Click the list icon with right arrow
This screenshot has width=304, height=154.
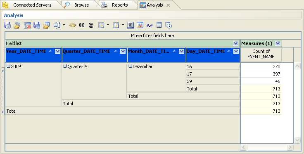point(116,25)
